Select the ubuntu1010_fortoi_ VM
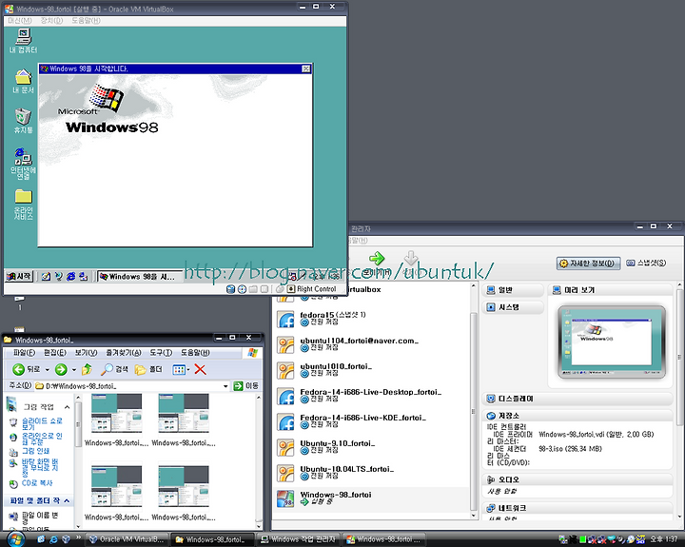This screenshot has height=547, width=685. 372,370
